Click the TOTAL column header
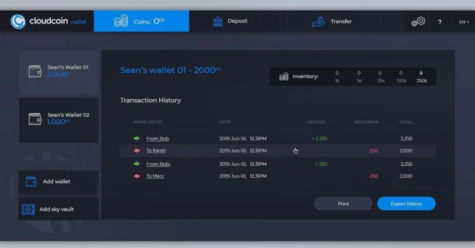The width and height of the screenshot is (475, 248). pos(405,122)
